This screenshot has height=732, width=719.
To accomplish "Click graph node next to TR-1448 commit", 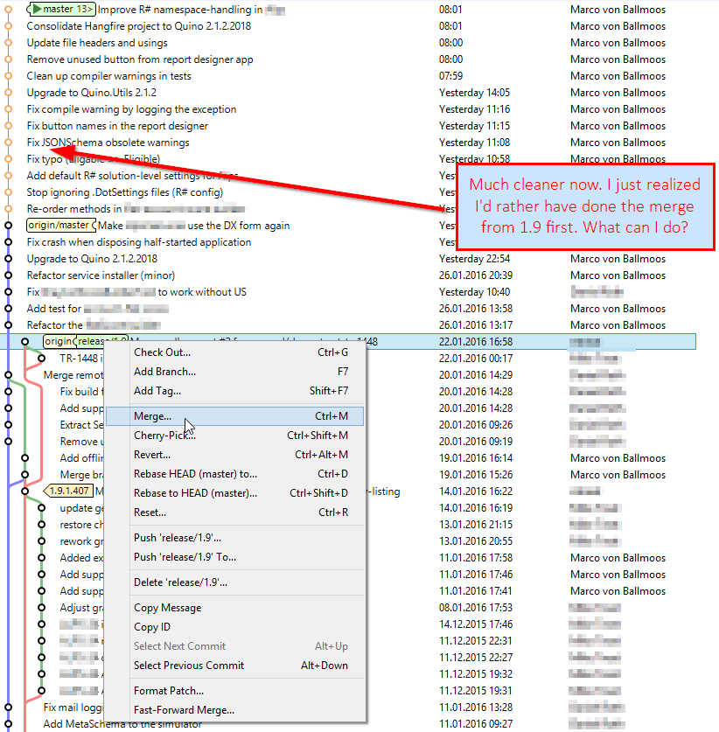I will 42,358.
